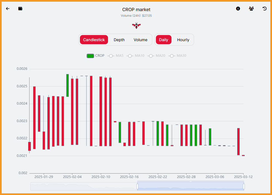Open the wallet icon
272x195 pixels.
pyautogui.click(x=20, y=9)
